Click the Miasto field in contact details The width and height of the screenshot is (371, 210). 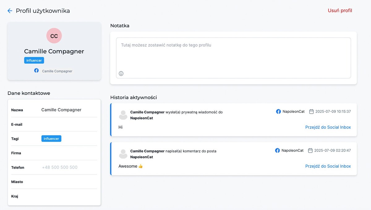click(x=69, y=182)
